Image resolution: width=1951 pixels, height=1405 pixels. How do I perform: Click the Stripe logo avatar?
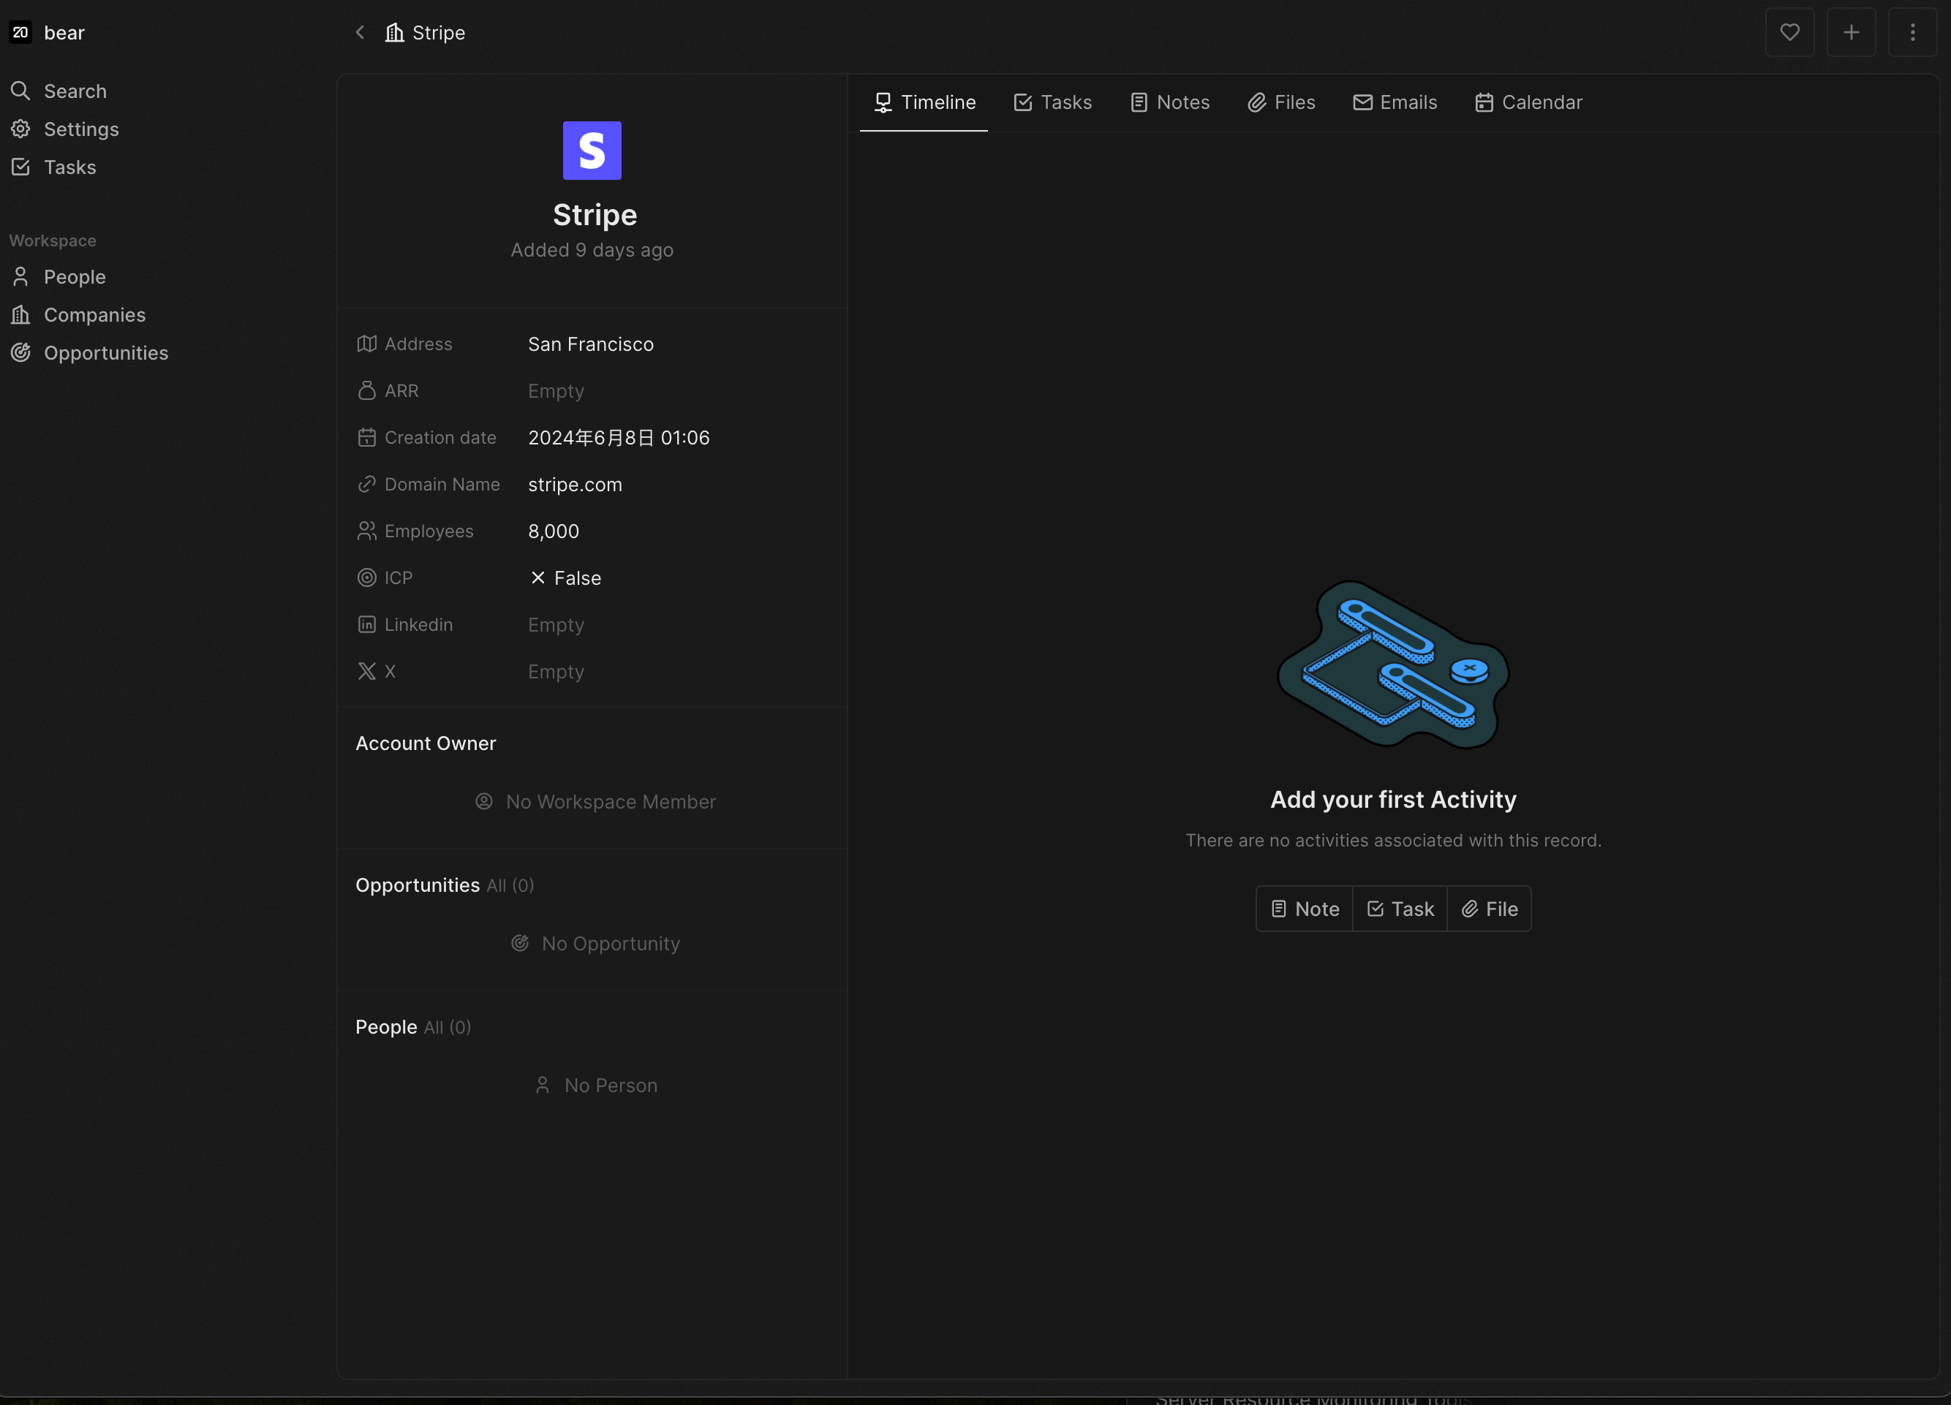(592, 151)
